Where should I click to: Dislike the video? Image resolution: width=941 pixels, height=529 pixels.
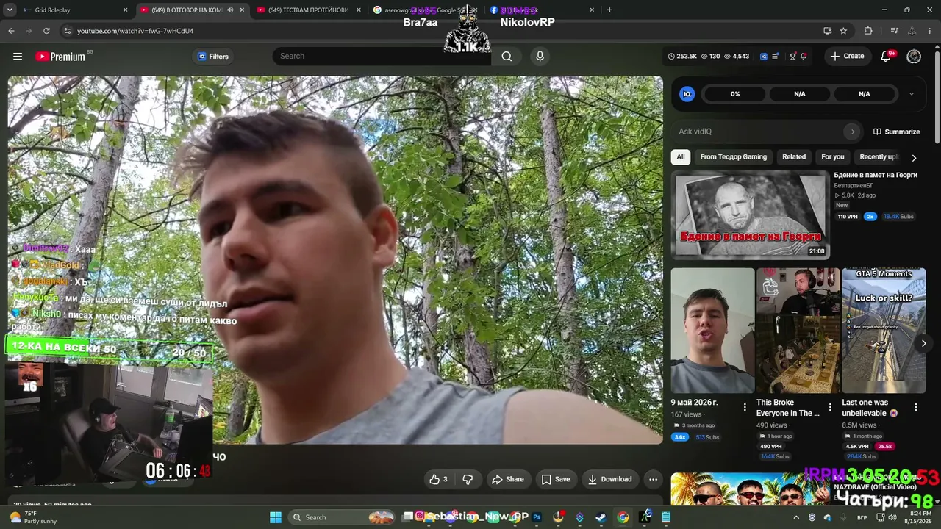[x=468, y=479]
